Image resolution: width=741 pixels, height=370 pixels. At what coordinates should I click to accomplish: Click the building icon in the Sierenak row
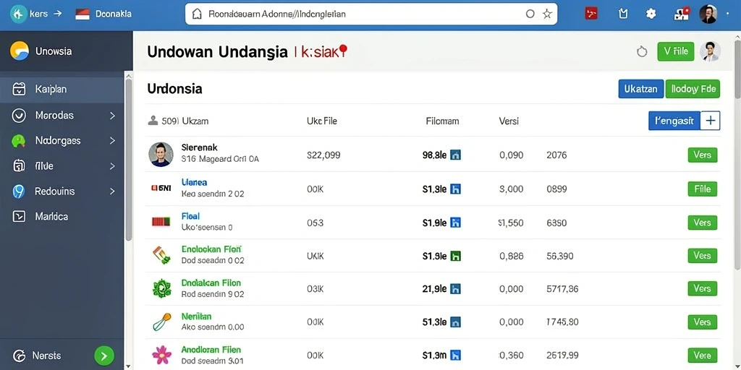pyautogui.click(x=456, y=155)
